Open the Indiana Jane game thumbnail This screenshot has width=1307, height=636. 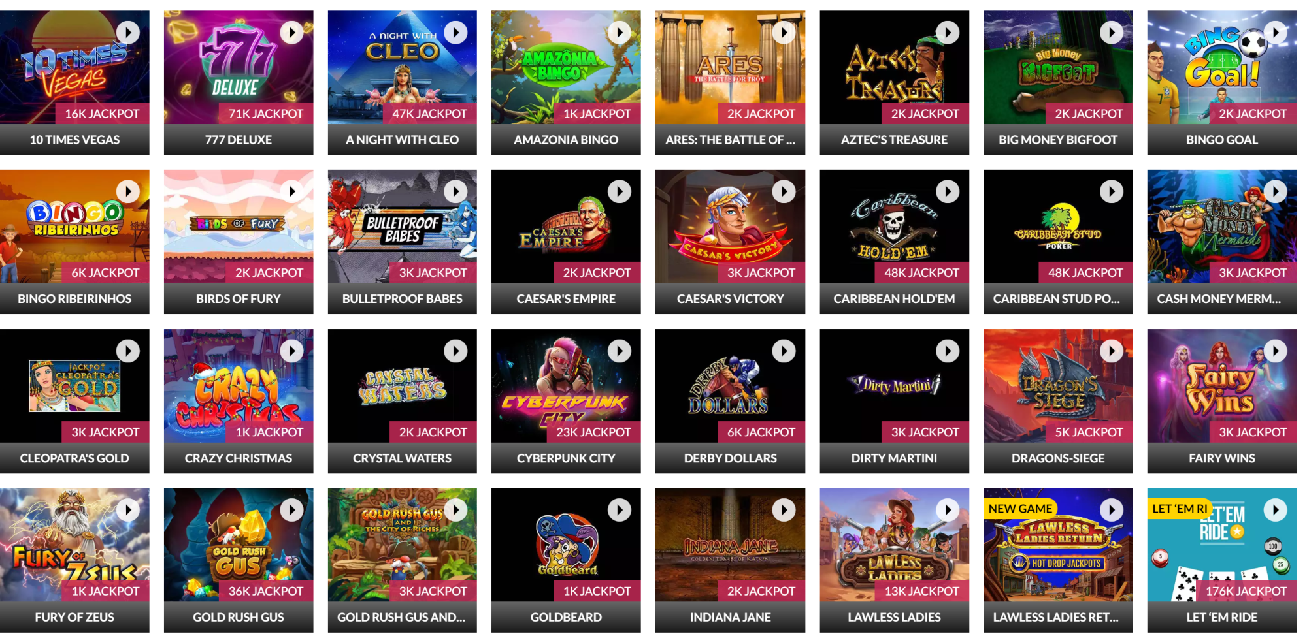[730, 545]
